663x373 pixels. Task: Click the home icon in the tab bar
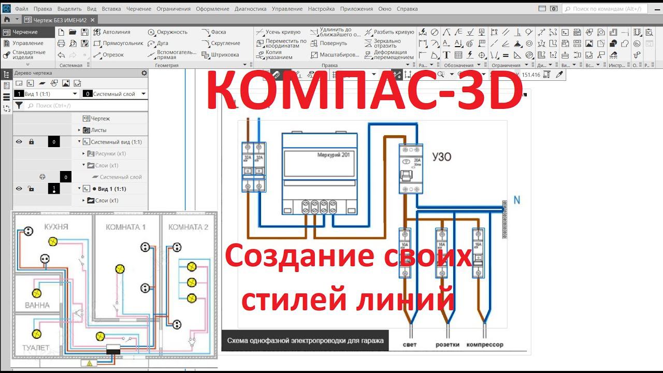[7, 19]
